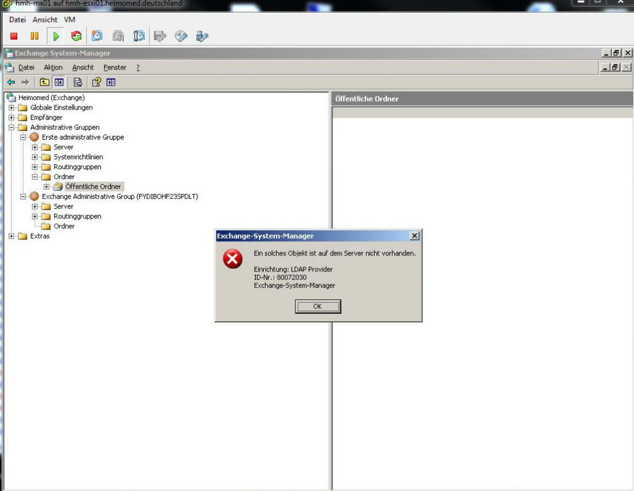Image resolution: width=634 pixels, height=491 pixels.
Task: Select the Heimomed (Exchange) root node
Action: point(51,97)
